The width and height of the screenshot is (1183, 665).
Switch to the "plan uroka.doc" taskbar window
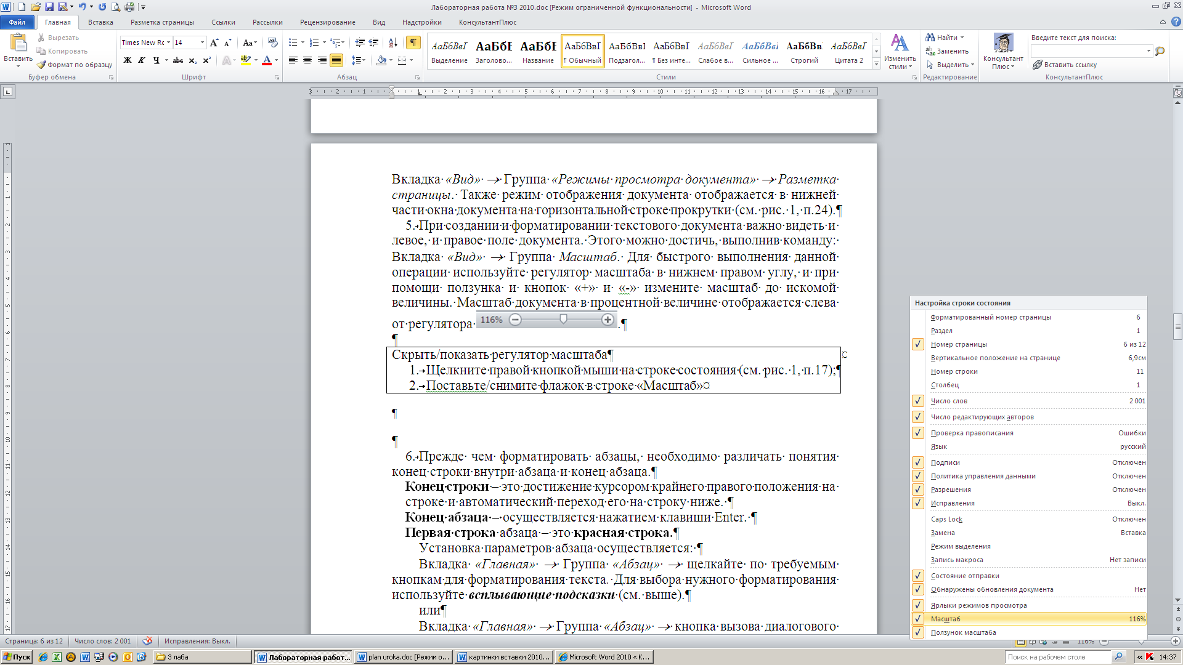coord(404,657)
